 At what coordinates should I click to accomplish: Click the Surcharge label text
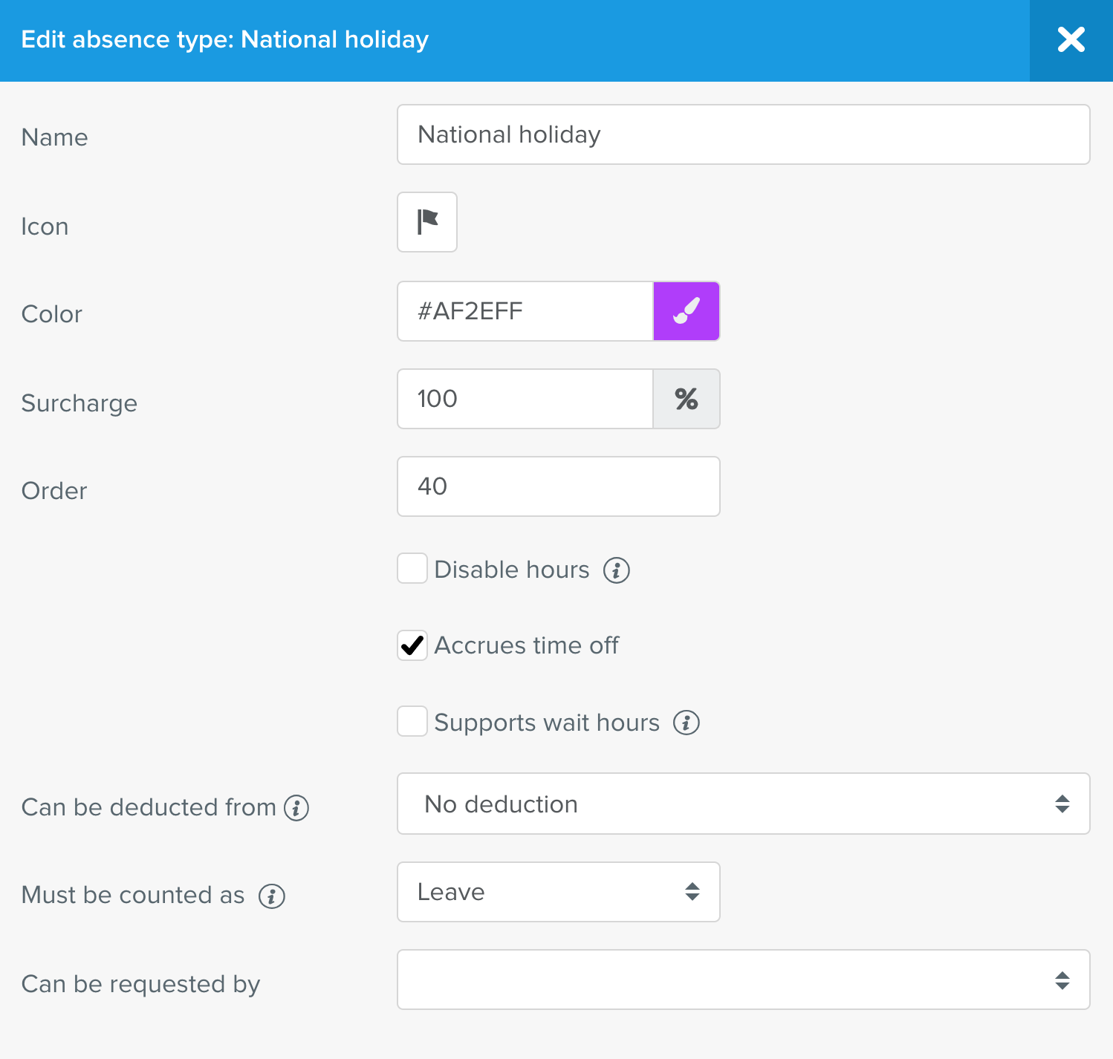79,403
